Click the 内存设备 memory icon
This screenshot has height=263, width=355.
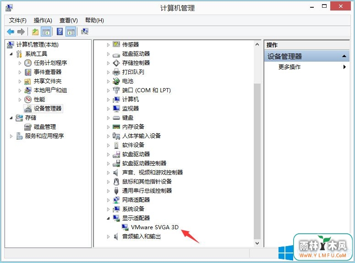click(x=116, y=127)
